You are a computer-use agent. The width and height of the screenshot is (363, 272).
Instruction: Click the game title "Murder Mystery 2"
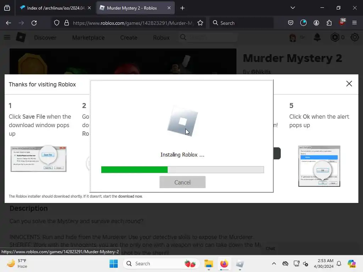click(x=292, y=58)
